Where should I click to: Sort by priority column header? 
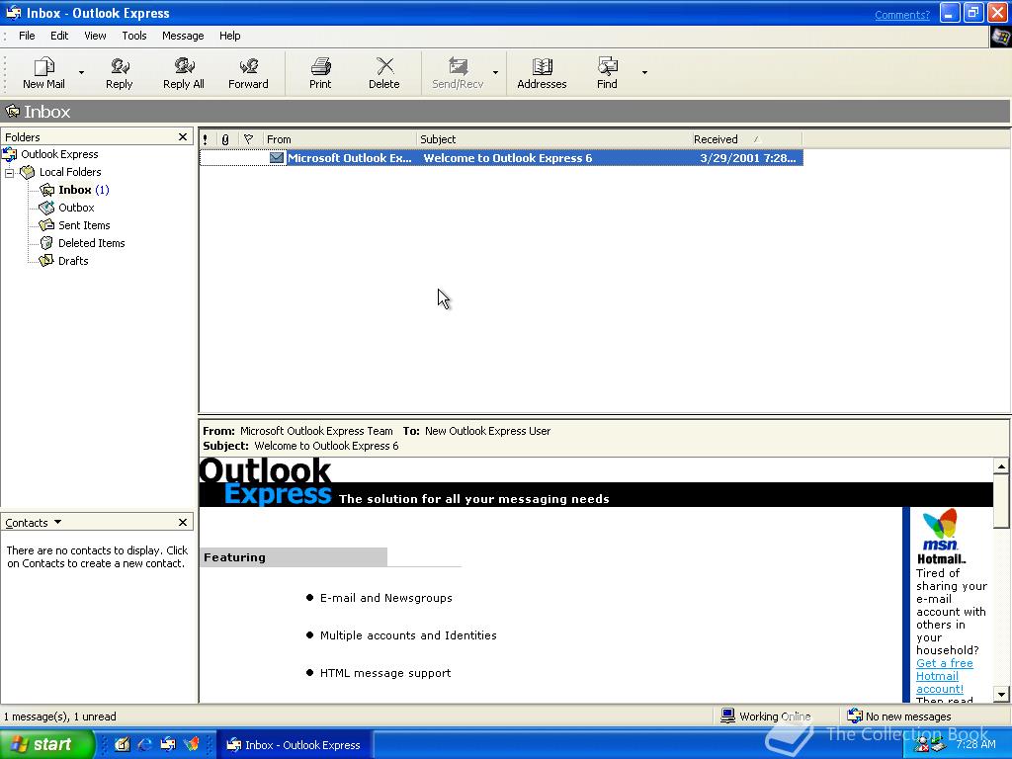tap(206, 139)
